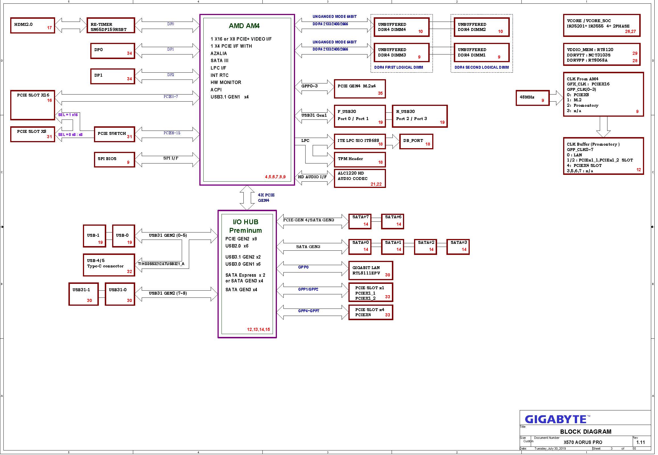This screenshot has height=455, width=658.
Task: Click the SATA#6 block
Action: pyautogui.click(x=393, y=221)
